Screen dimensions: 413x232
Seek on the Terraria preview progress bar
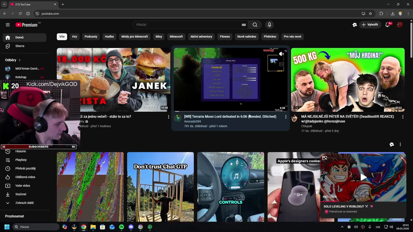230,111
